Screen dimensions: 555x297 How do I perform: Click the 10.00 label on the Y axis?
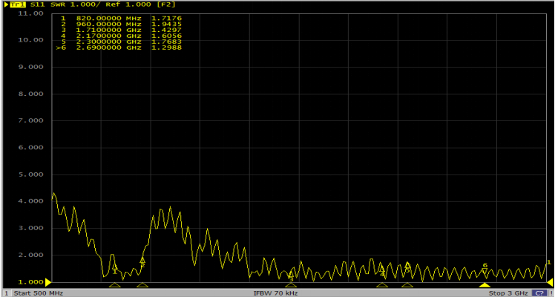tap(30, 40)
